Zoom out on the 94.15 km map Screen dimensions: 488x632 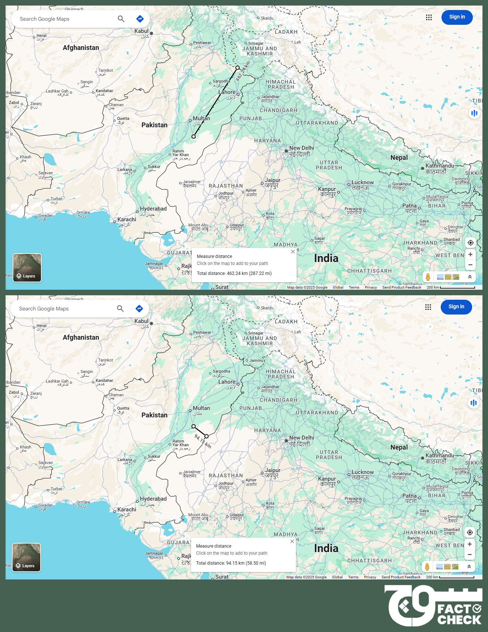(x=470, y=555)
